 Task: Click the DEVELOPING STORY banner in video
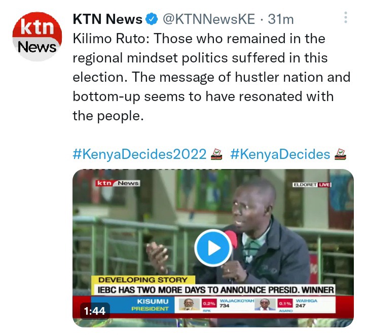click(x=143, y=280)
